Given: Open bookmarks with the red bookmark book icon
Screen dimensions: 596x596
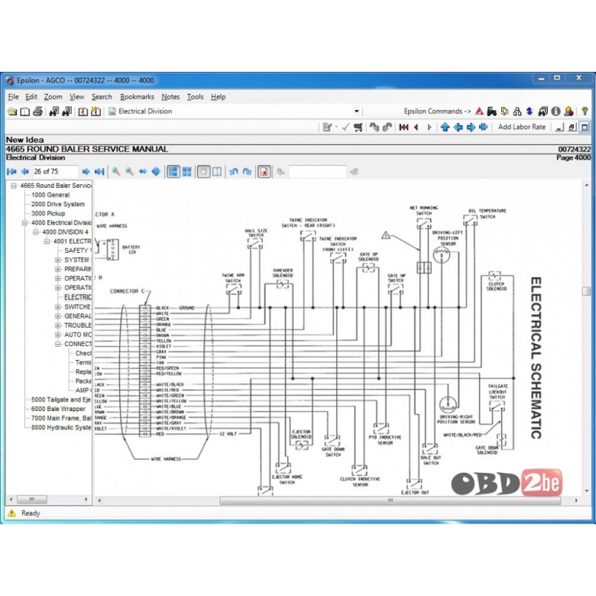Looking at the screenshot, I should (83, 112).
